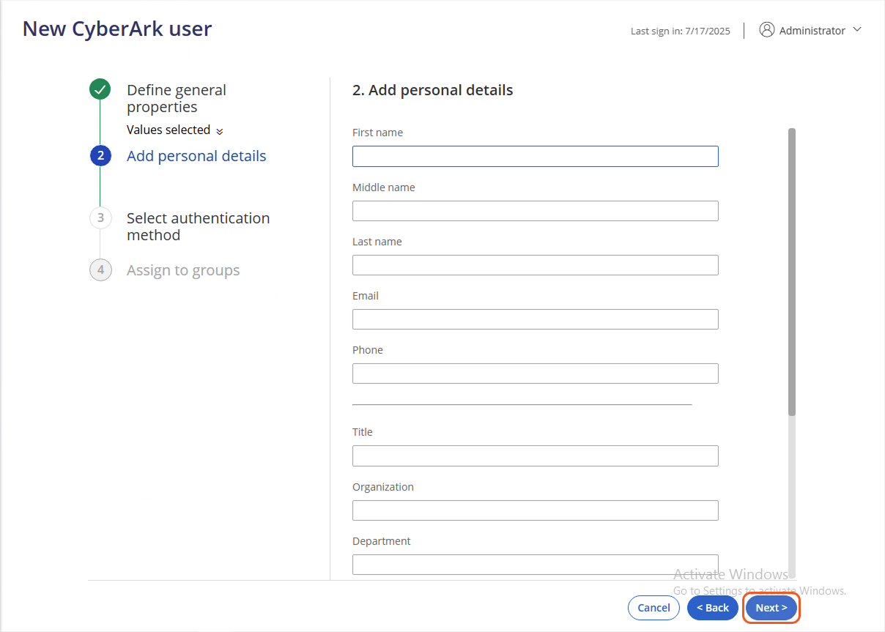Go to the Assign to groups step
Screen dimensions: 885x632
pos(183,269)
